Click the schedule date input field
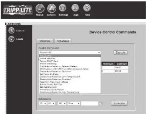This screenshot has width=146, height=114. [x=89, y=103]
